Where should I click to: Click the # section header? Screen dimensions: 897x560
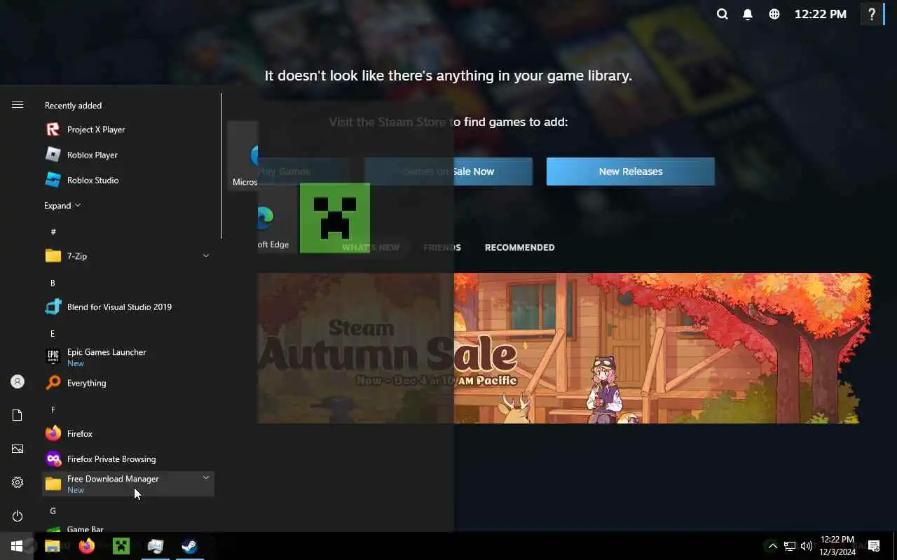pos(53,232)
